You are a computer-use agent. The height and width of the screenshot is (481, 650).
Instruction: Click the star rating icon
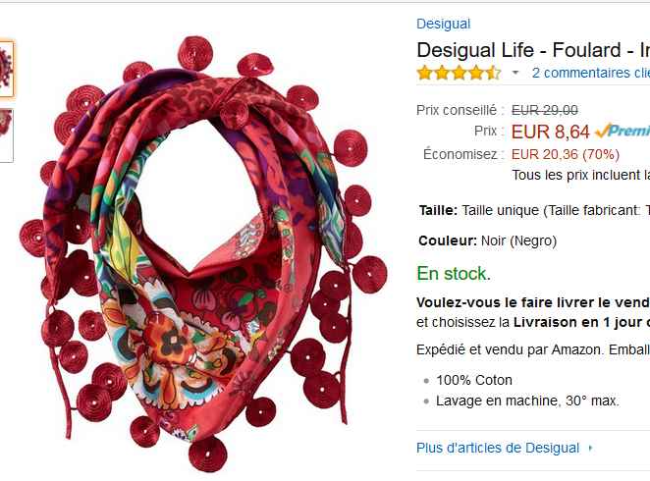459,73
